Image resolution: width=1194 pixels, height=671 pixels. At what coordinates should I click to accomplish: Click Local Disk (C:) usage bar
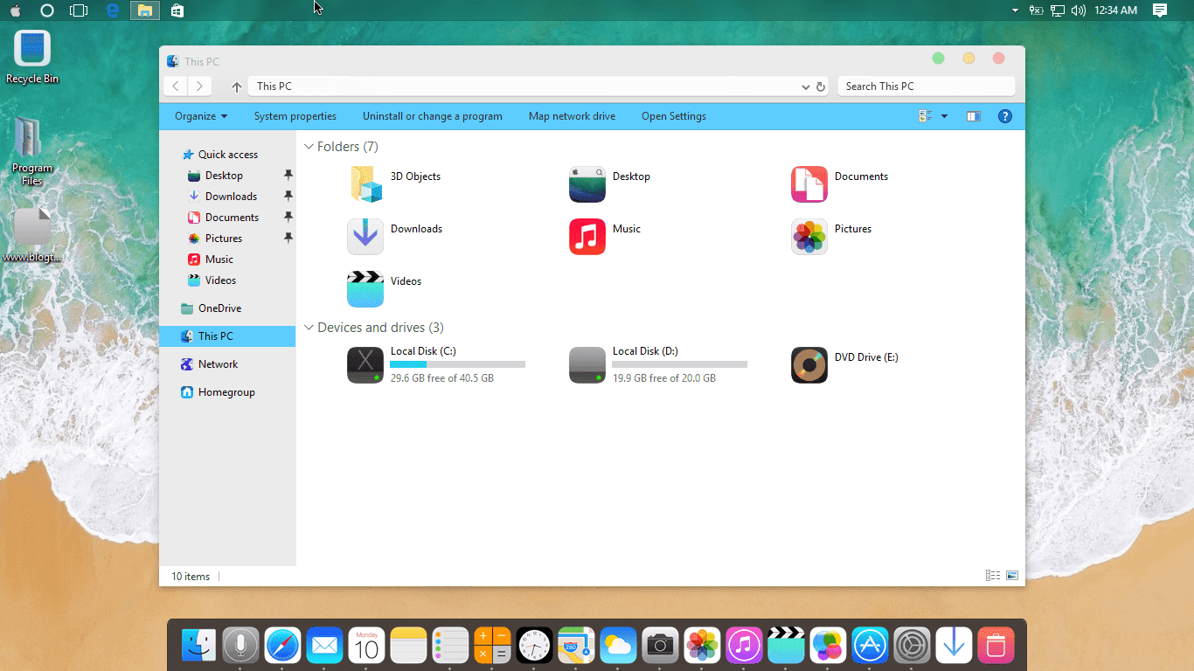coord(457,364)
